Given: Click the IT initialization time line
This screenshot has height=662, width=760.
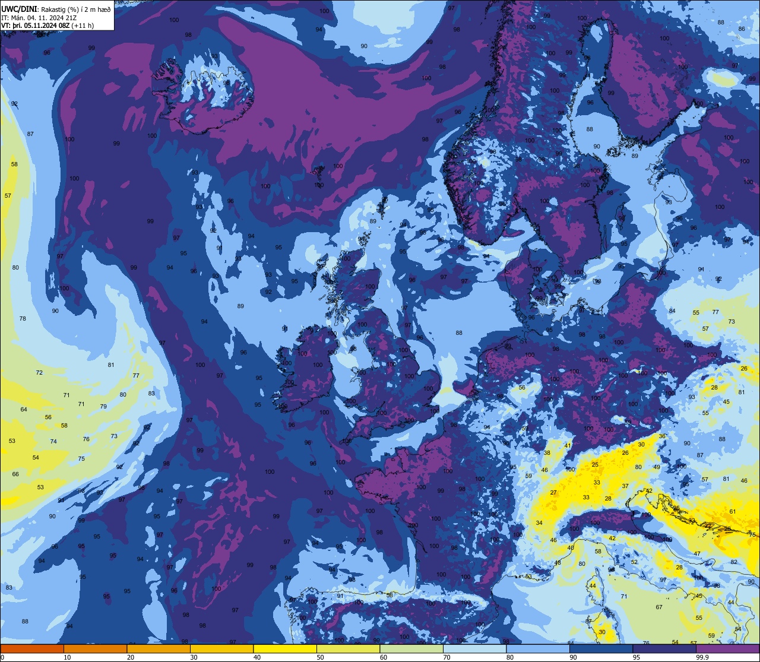Looking at the screenshot, I should coord(39,17).
